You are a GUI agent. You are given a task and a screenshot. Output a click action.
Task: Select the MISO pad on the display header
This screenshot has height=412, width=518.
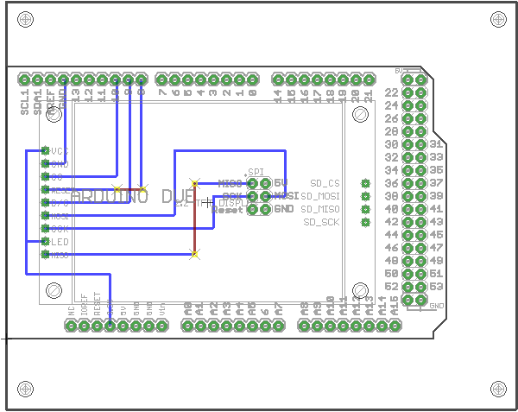[45, 255]
